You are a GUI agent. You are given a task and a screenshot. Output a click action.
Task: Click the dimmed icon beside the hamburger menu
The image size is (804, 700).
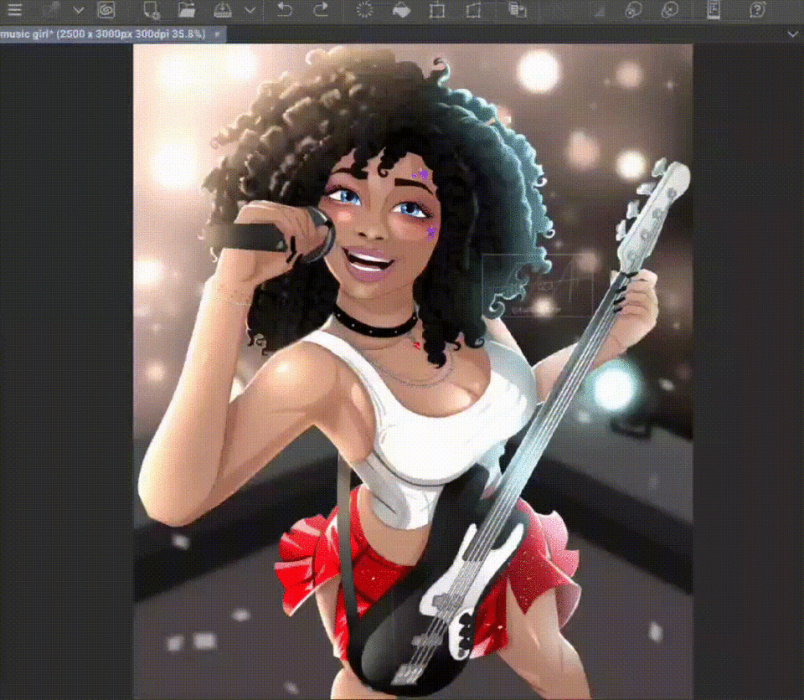point(52,10)
